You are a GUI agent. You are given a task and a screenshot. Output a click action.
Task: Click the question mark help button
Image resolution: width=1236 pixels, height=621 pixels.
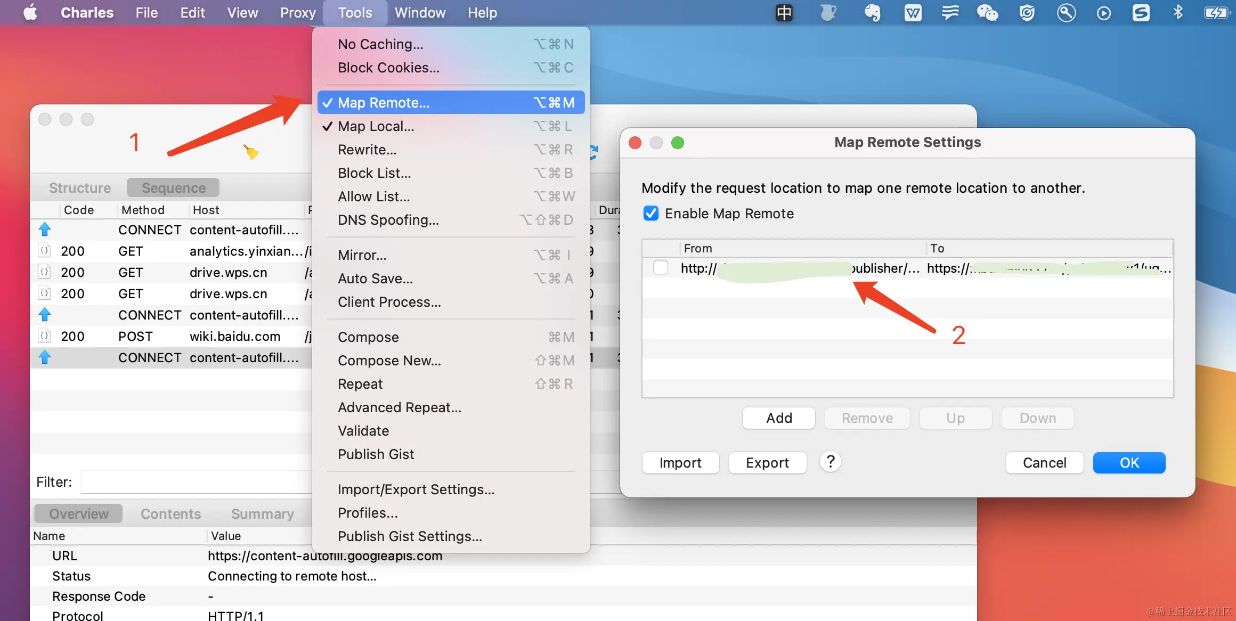pyautogui.click(x=830, y=462)
